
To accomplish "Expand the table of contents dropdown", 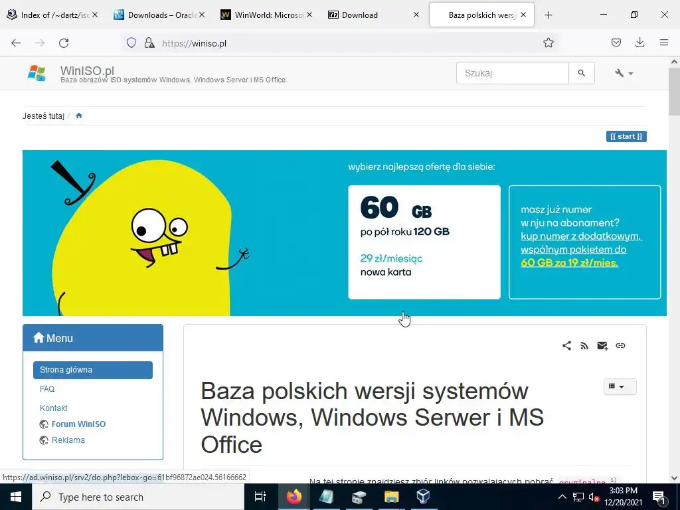I will coord(620,386).
